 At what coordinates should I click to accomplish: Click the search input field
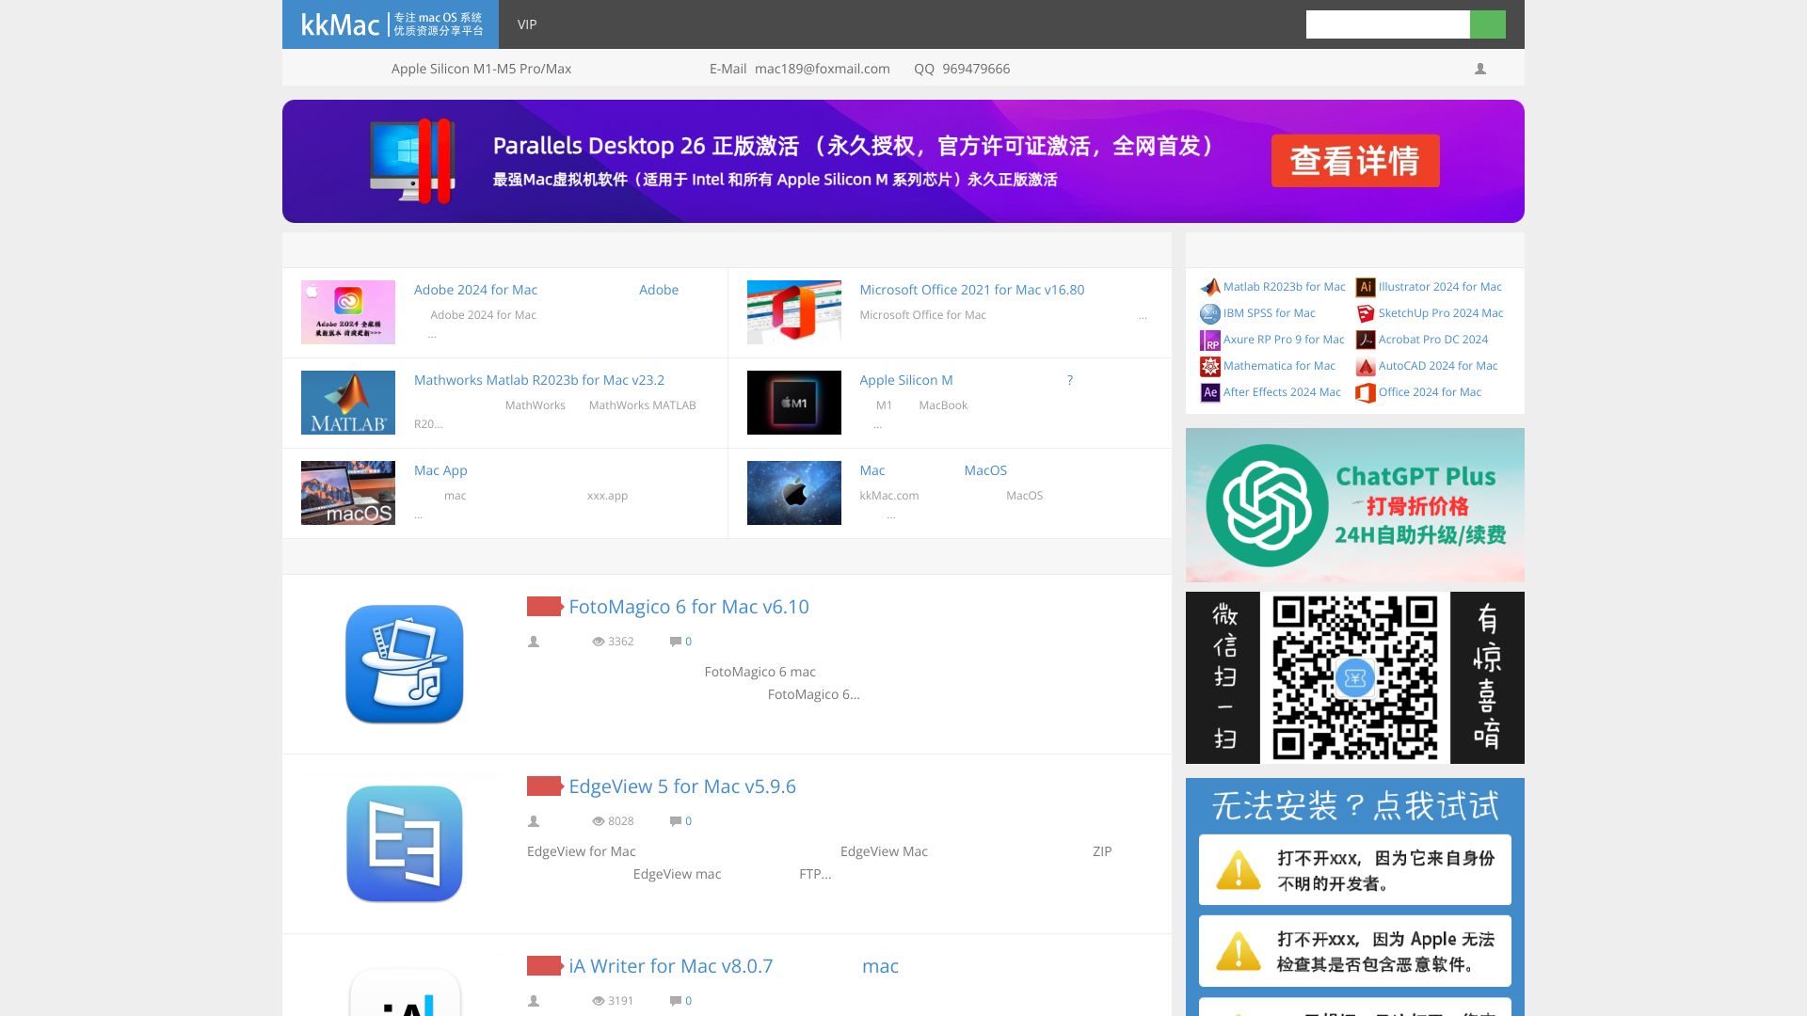[x=1388, y=24]
